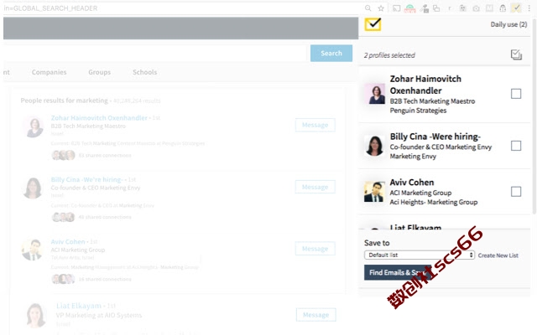Open the Cast extension icon
The height and width of the screenshot is (335, 537).
(396, 8)
